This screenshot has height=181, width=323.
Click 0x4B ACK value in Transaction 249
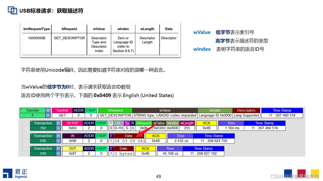(x=146, y=153)
